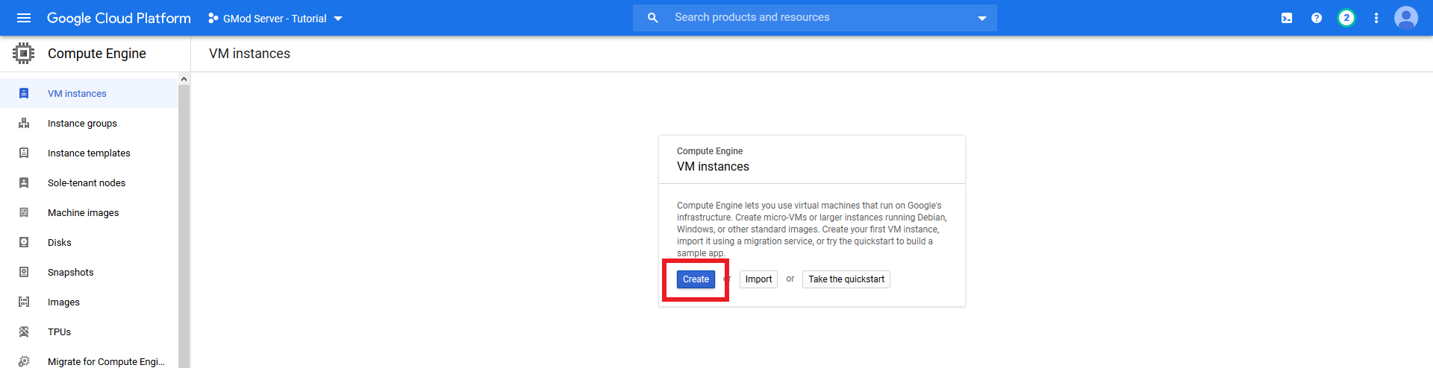Image resolution: width=1433 pixels, height=368 pixels.
Task: Go to Sole-tenant nodes page
Action: pos(87,183)
